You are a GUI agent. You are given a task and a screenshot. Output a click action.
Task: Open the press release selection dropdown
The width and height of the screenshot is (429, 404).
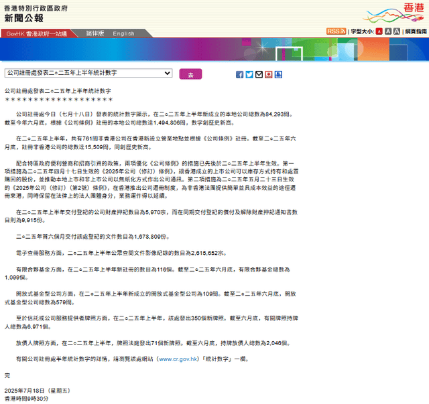[88, 73]
